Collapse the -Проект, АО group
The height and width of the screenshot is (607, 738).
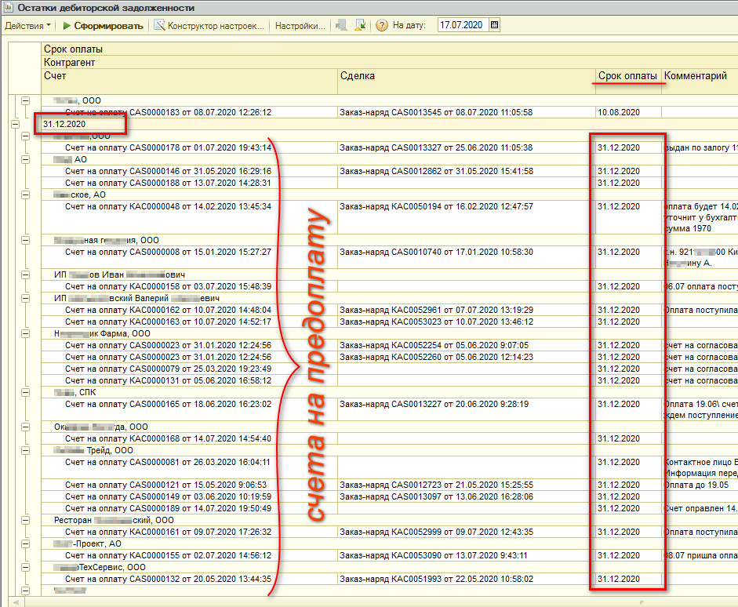click(25, 544)
